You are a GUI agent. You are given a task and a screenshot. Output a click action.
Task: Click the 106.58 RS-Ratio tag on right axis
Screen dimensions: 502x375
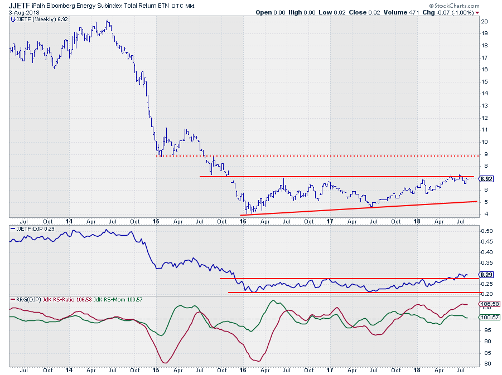click(489, 304)
